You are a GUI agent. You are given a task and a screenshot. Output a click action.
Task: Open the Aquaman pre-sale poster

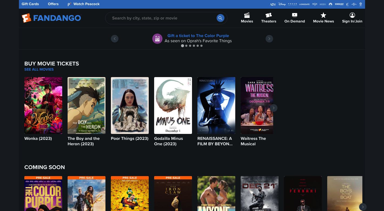pos(87,194)
